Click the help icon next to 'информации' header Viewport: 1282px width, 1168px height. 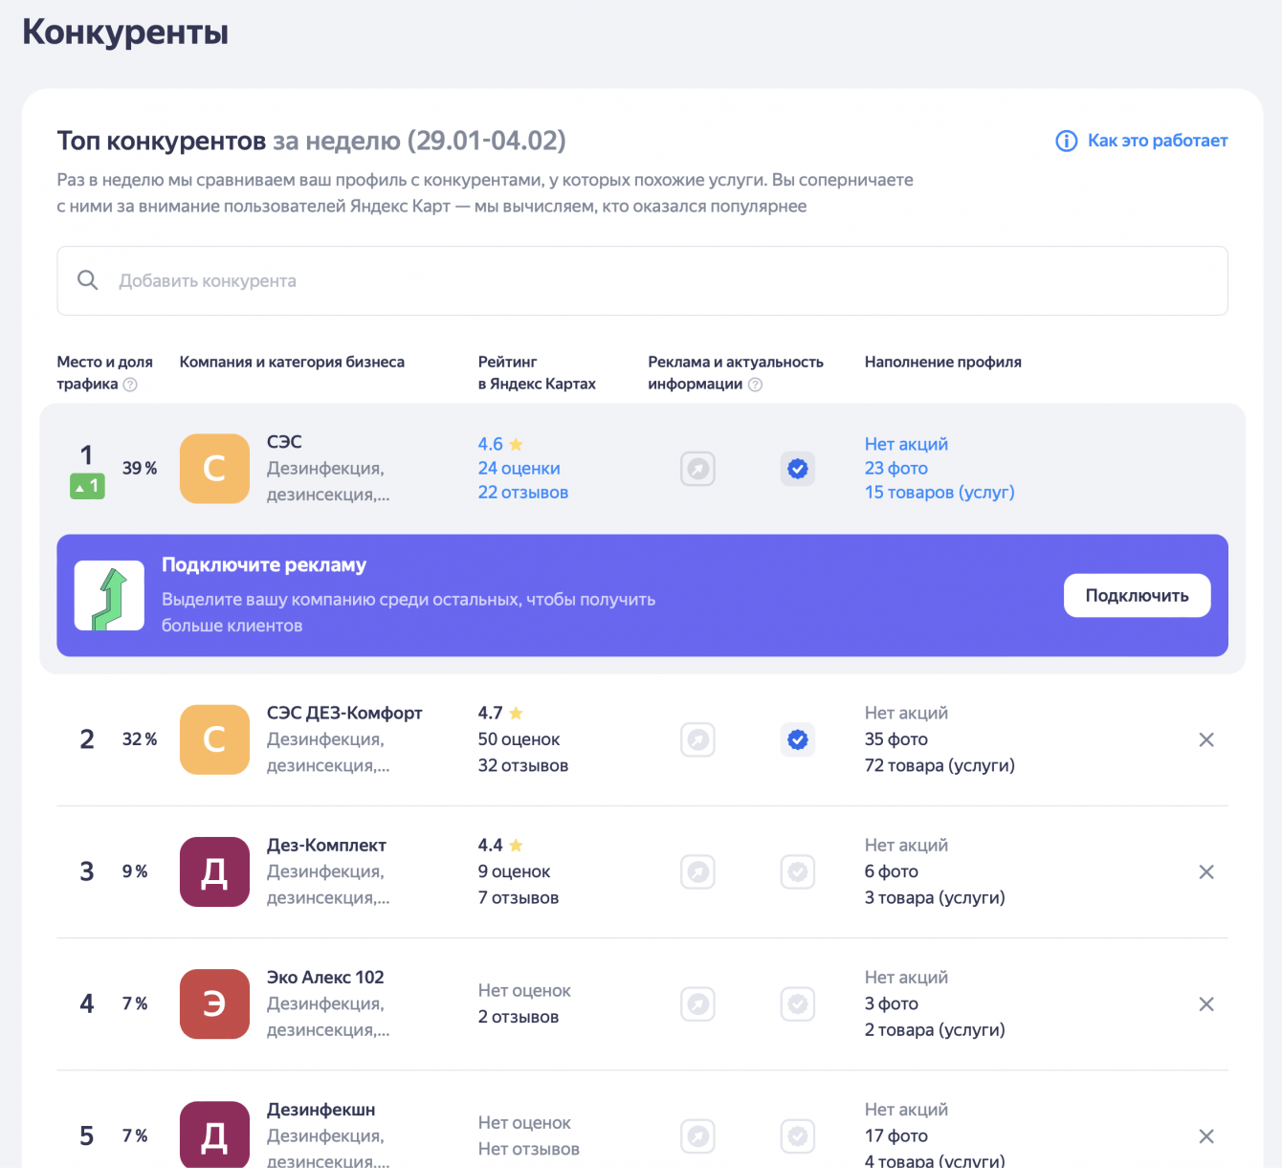coord(755,385)
